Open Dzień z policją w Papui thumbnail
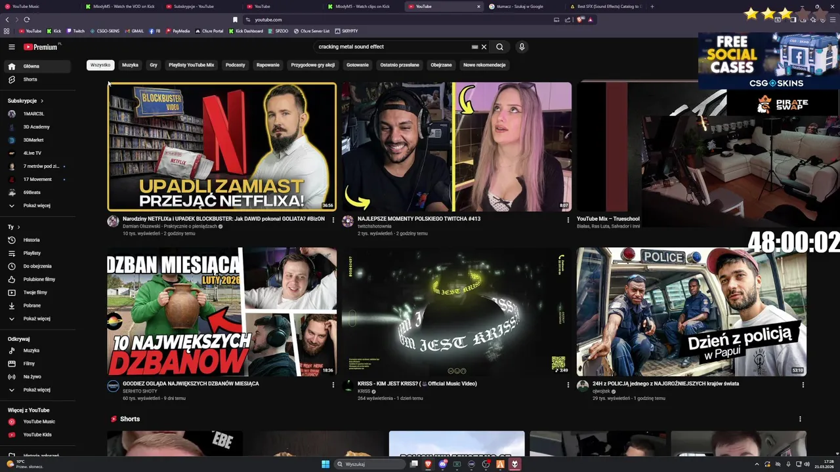Image resolution: width=840 pixels, height=472 pixels. click(x=691, y=312)
